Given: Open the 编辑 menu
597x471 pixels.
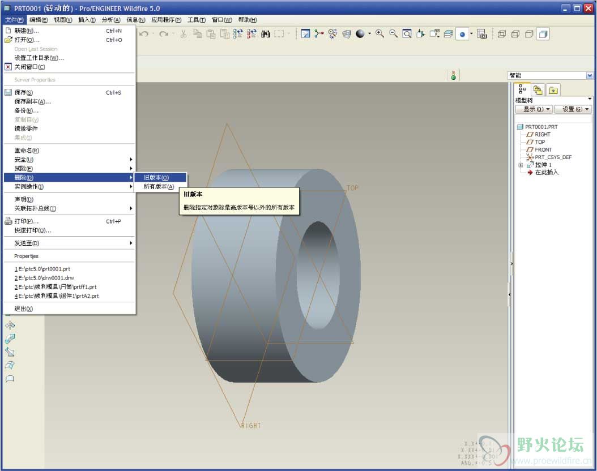Looking at the screenshot, I should tap(39, 20).
